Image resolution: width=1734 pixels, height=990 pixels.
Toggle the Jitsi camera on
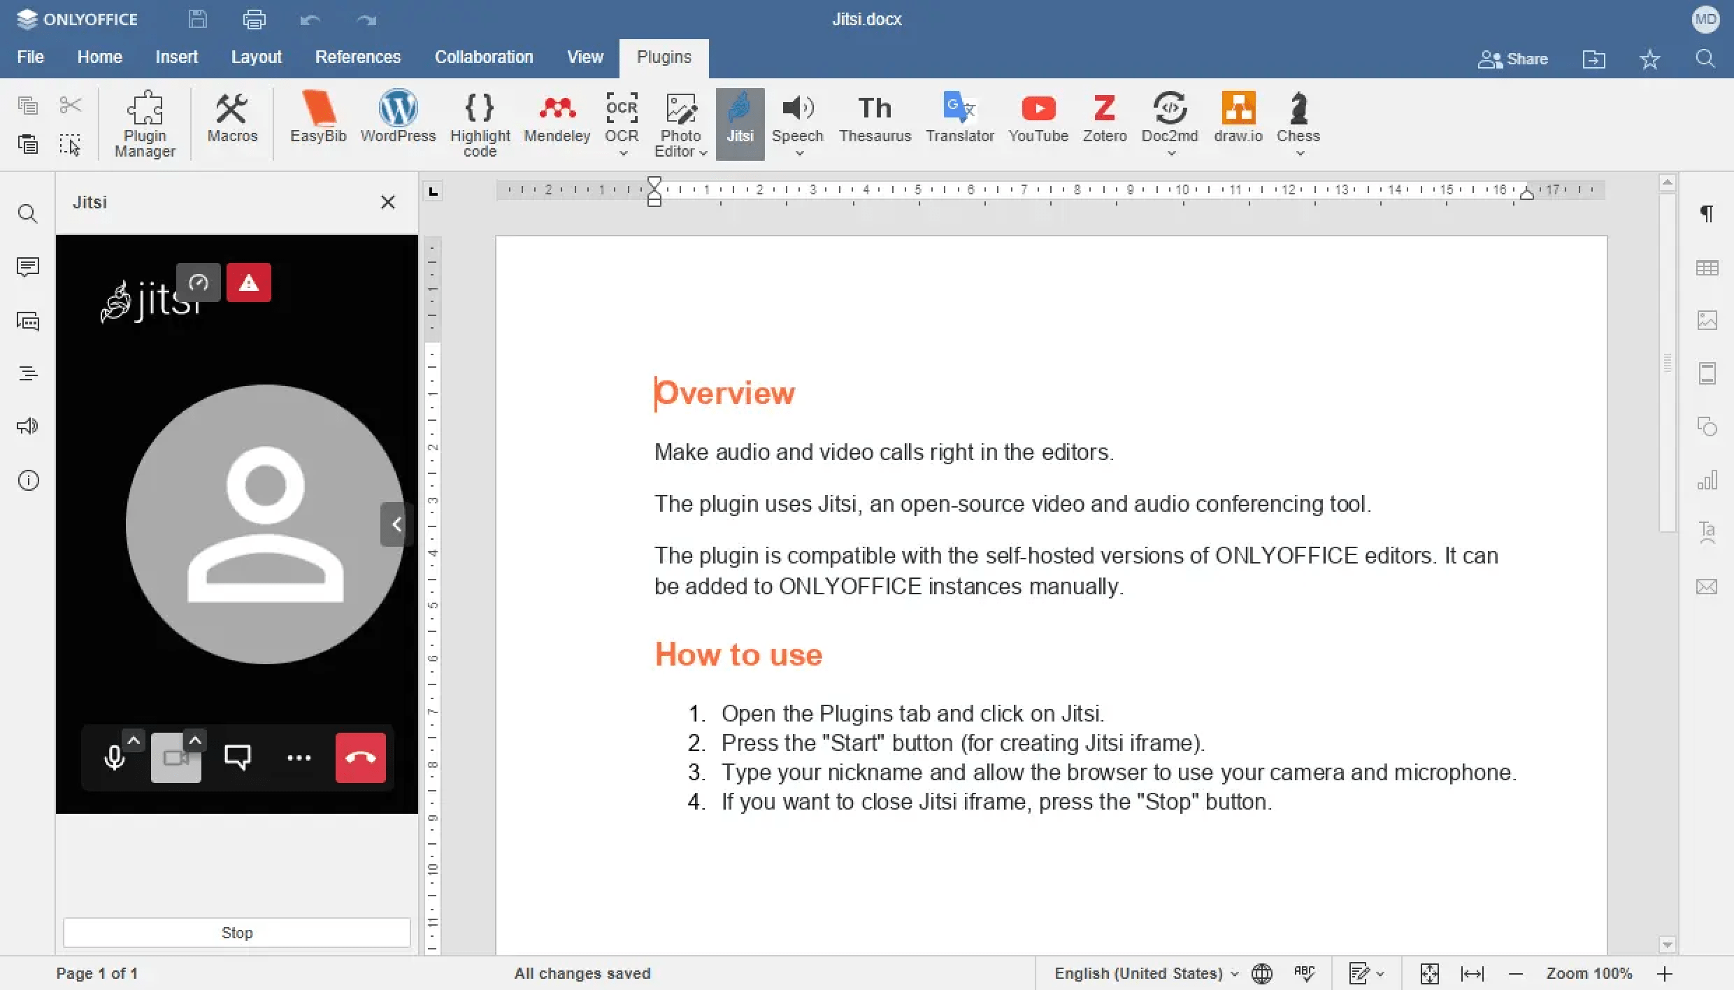click(175, 758)
